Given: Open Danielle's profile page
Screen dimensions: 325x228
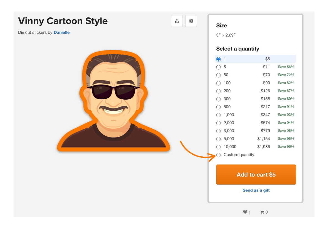Looking at the screenshot, I should (62, 32).
